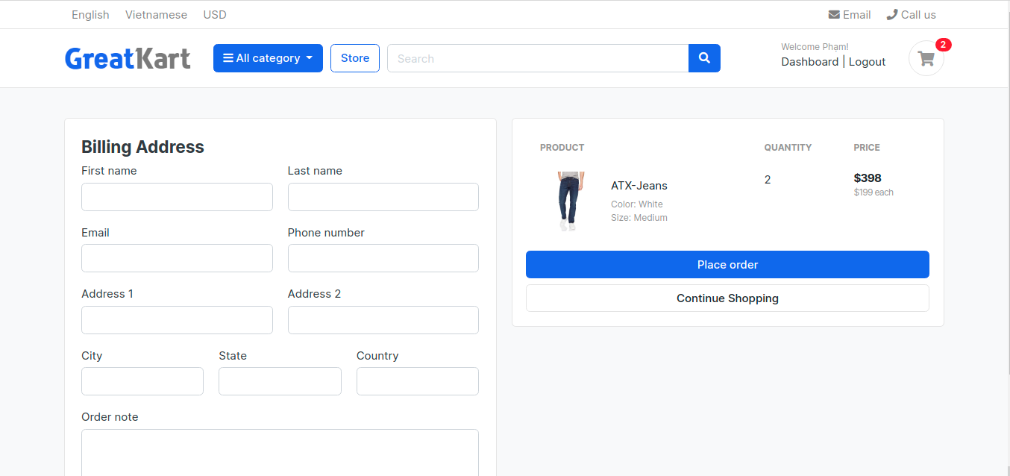Open the shopping cart icon
Image resolution: width=1010 pixels, height=476 pixels.
(x=926, y=58)
